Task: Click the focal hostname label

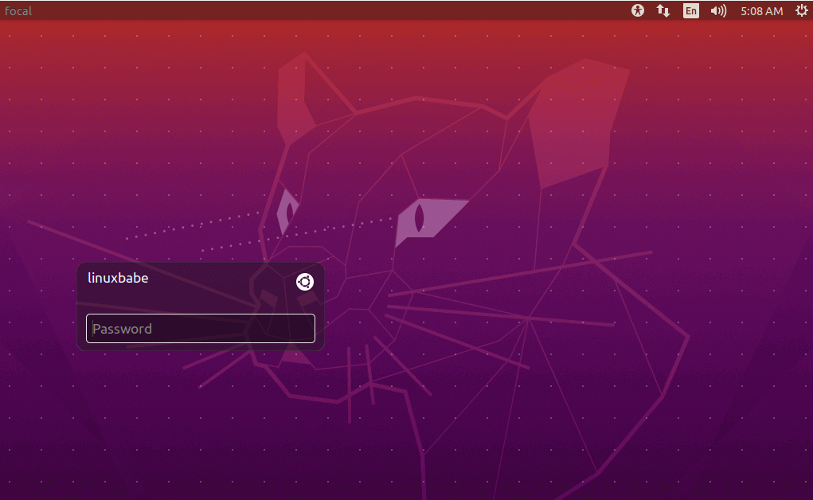Action: [x=18, y=11]
